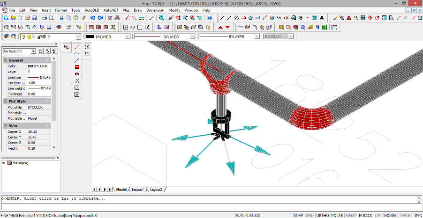Select the Text (A) draw tool
This screenshot has height=218, width=423.
321,18
